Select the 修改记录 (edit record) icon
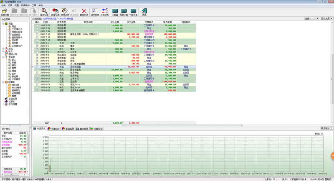Screen dimensions: 334x181 pyautogui.click(x=64, y=11)
